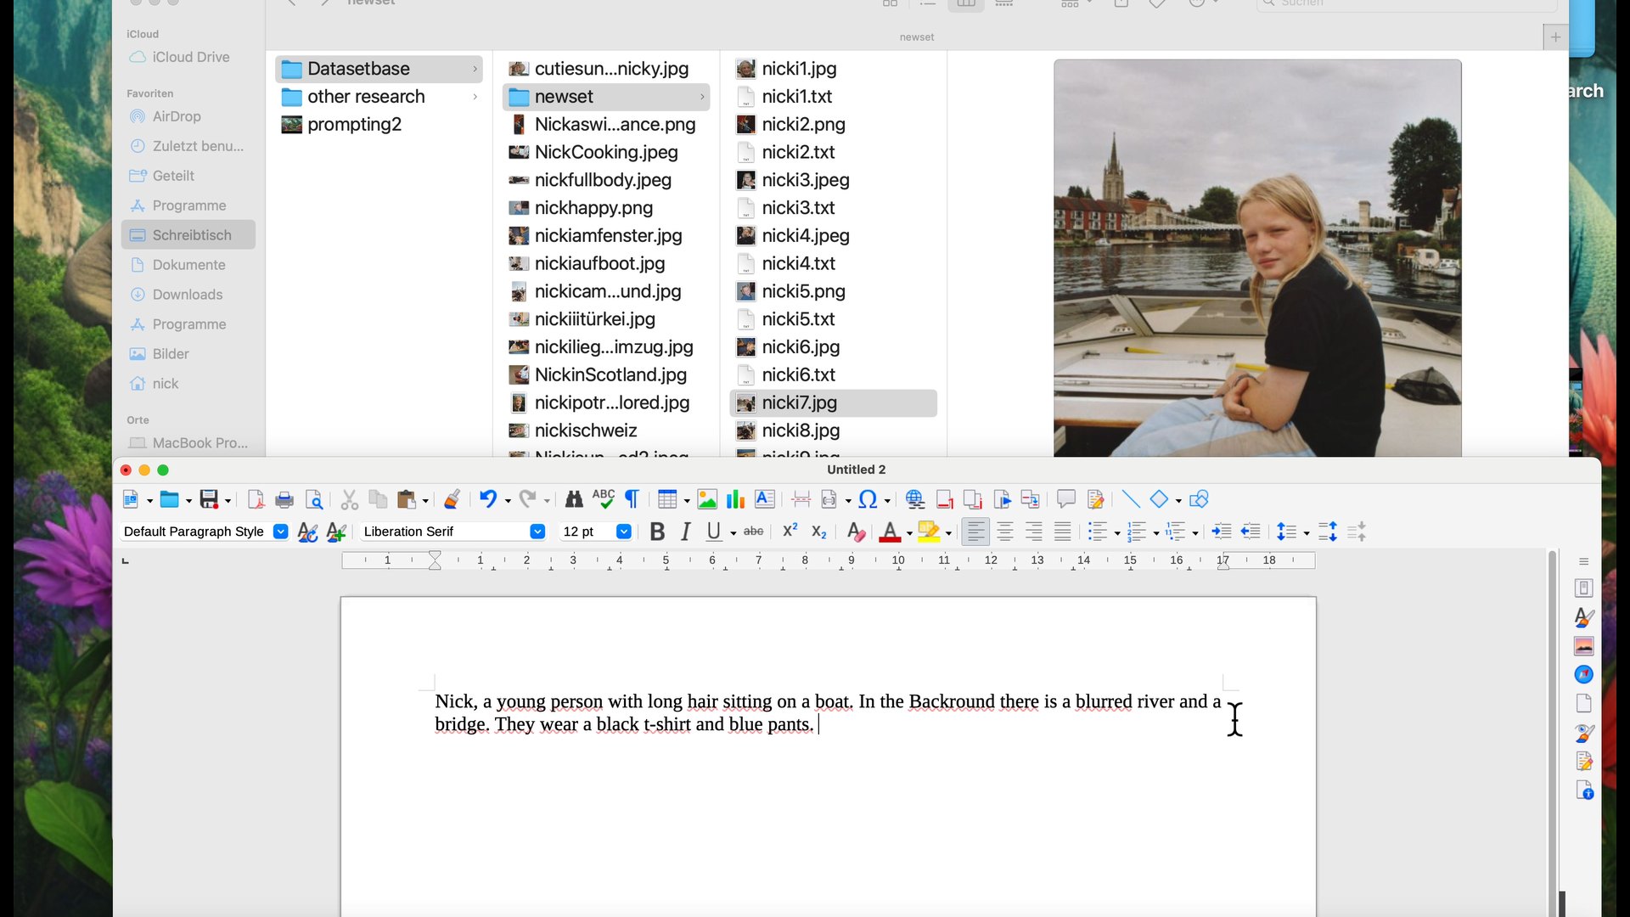1630x917 pixels.
Task: Toggle Subscript formatting
Action: [819, 532]
